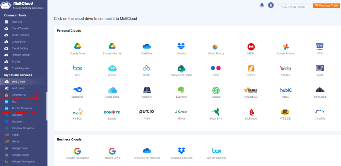Connect ownCloud
This screenshot has width=341, height=166.
coord(320,92)
